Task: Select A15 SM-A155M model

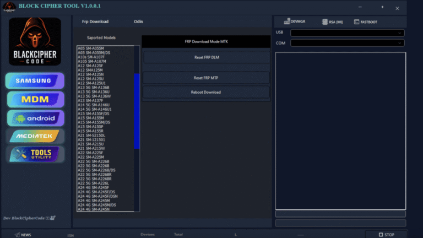Action: click(91, 118)
